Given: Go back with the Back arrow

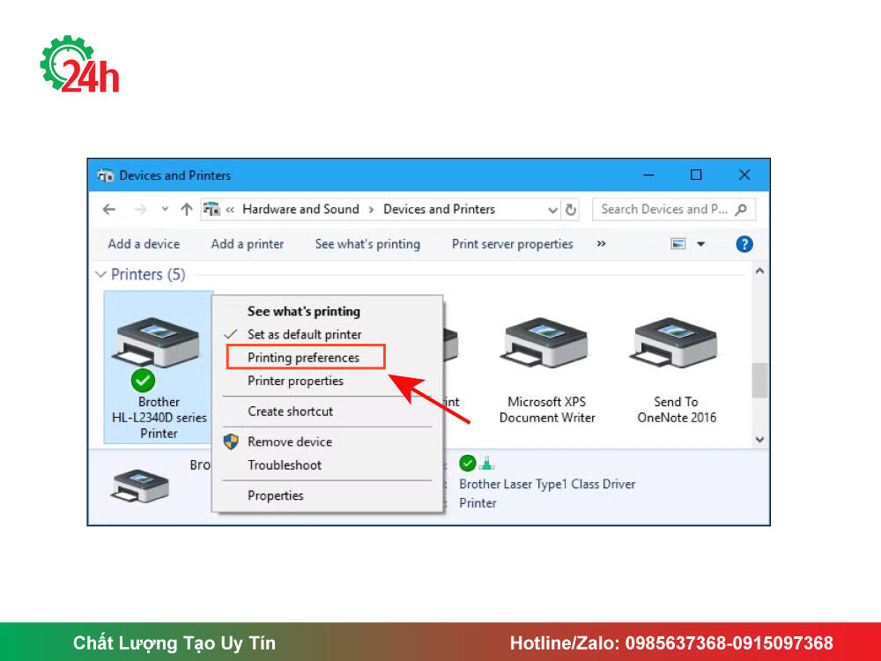Looking at the screenshot, I should click(109, 210).
